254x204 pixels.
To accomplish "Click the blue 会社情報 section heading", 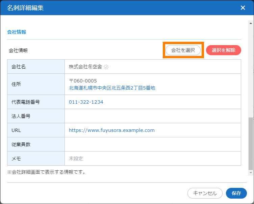I will (x=17, y=32).
